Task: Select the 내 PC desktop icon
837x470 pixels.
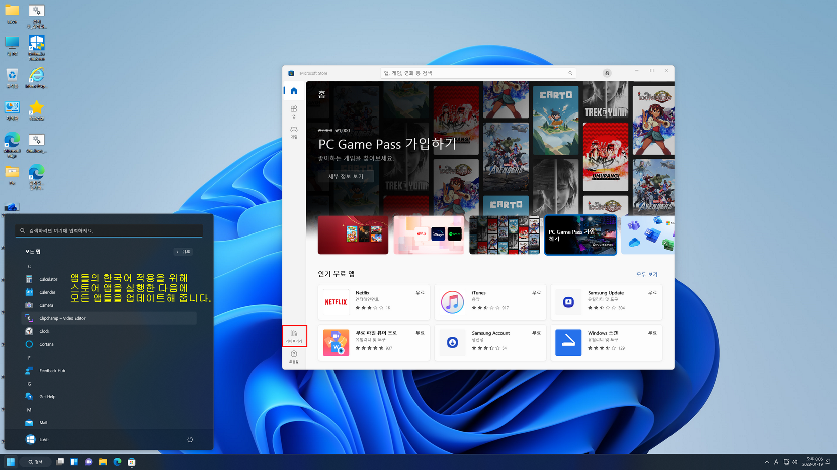Action: 12,46
